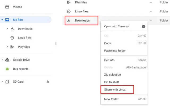This screenshot has width=170, height=110.
Task: Expand the Downloads folder in sidebar
Action: tap(7, 29)
